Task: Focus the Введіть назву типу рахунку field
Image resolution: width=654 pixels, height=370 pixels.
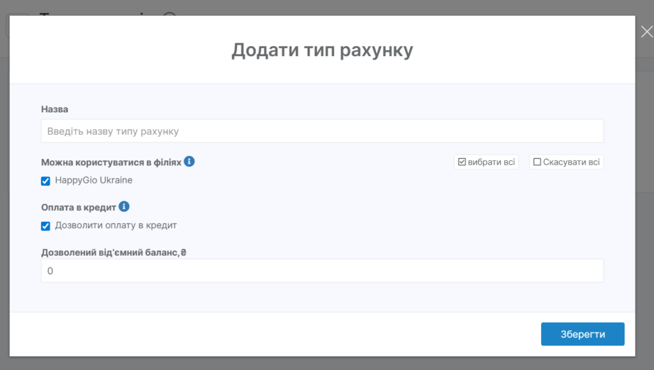Action: tap(322, 131)
